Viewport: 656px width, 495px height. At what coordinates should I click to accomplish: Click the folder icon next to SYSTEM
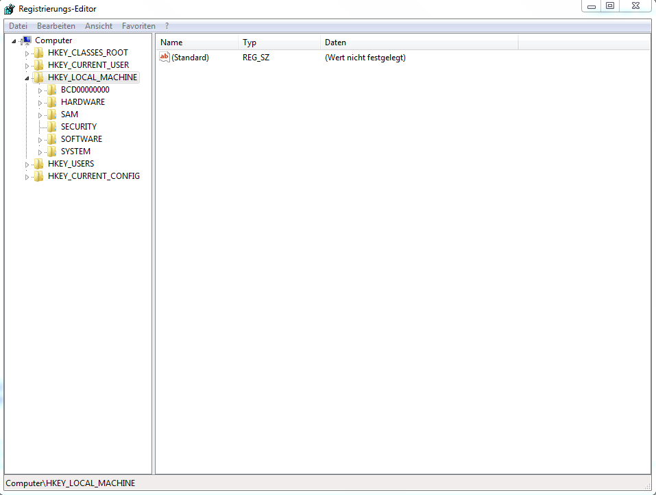[51, 151]
